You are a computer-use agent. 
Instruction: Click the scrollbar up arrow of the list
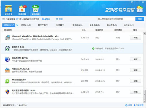144,34
